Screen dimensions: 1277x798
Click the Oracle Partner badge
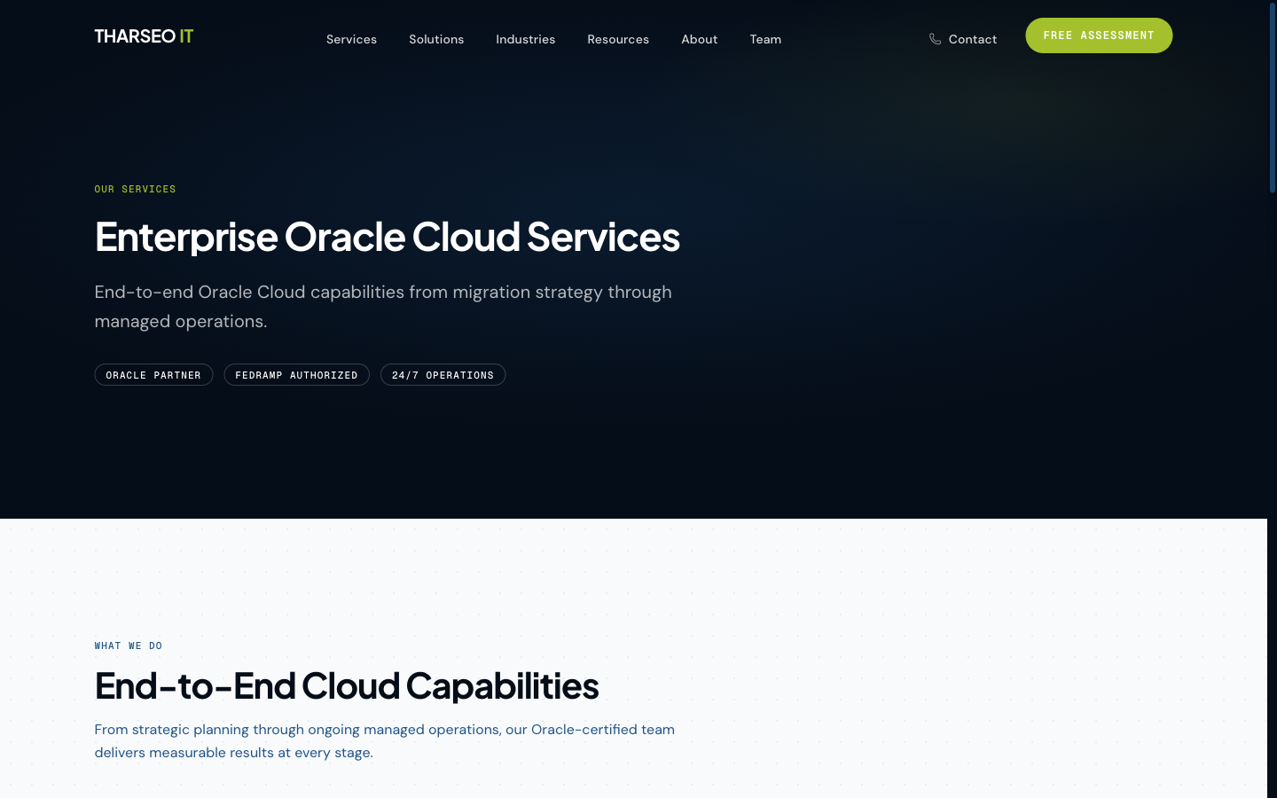153,375
